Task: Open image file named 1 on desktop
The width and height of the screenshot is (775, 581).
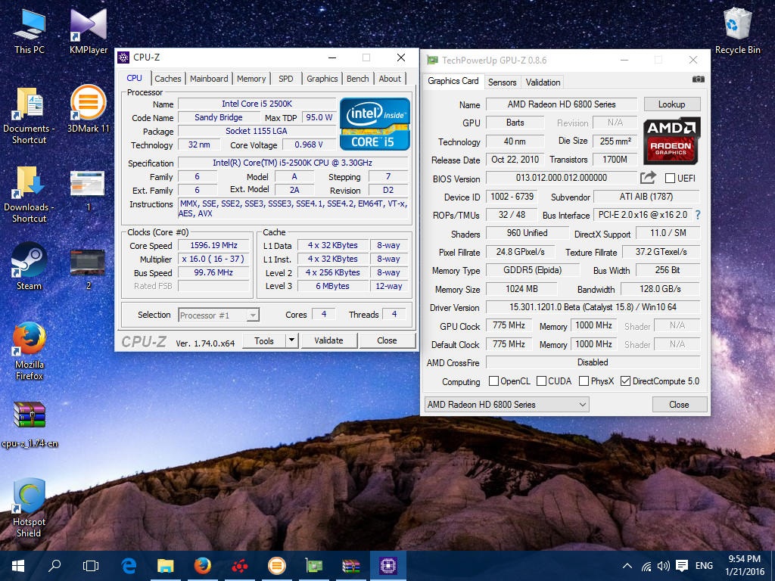Action: pyautogui.click(x=88, y=190)
